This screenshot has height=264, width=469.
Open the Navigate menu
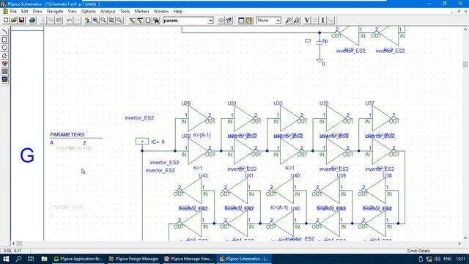[55, 12]
